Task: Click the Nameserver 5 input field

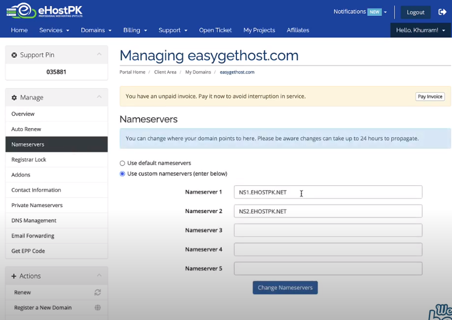Action: tap(328, 268)
